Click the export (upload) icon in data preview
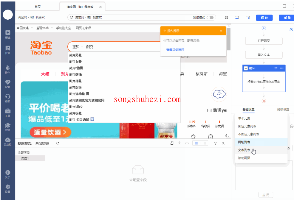This screenshot has width=294, height=203. (x=187, y=143)
